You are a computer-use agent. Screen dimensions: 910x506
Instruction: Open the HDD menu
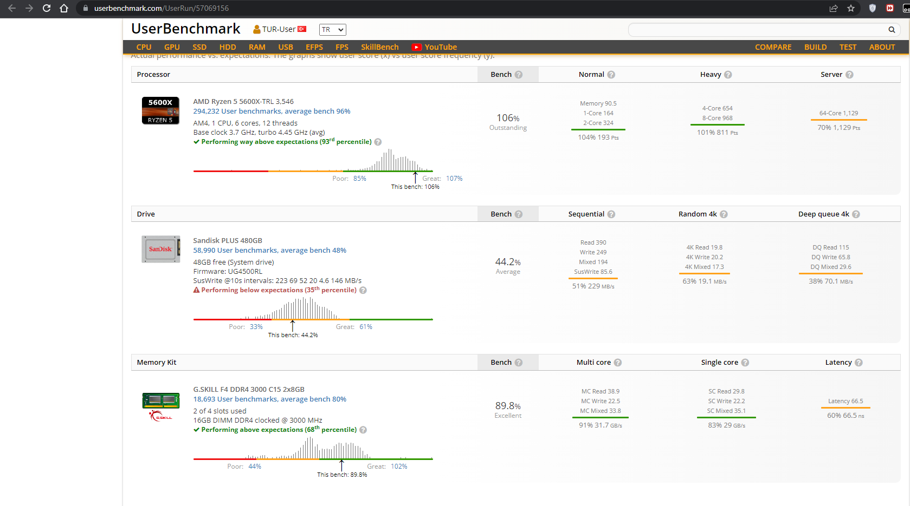pyautogui.click(x=228, y=47)
